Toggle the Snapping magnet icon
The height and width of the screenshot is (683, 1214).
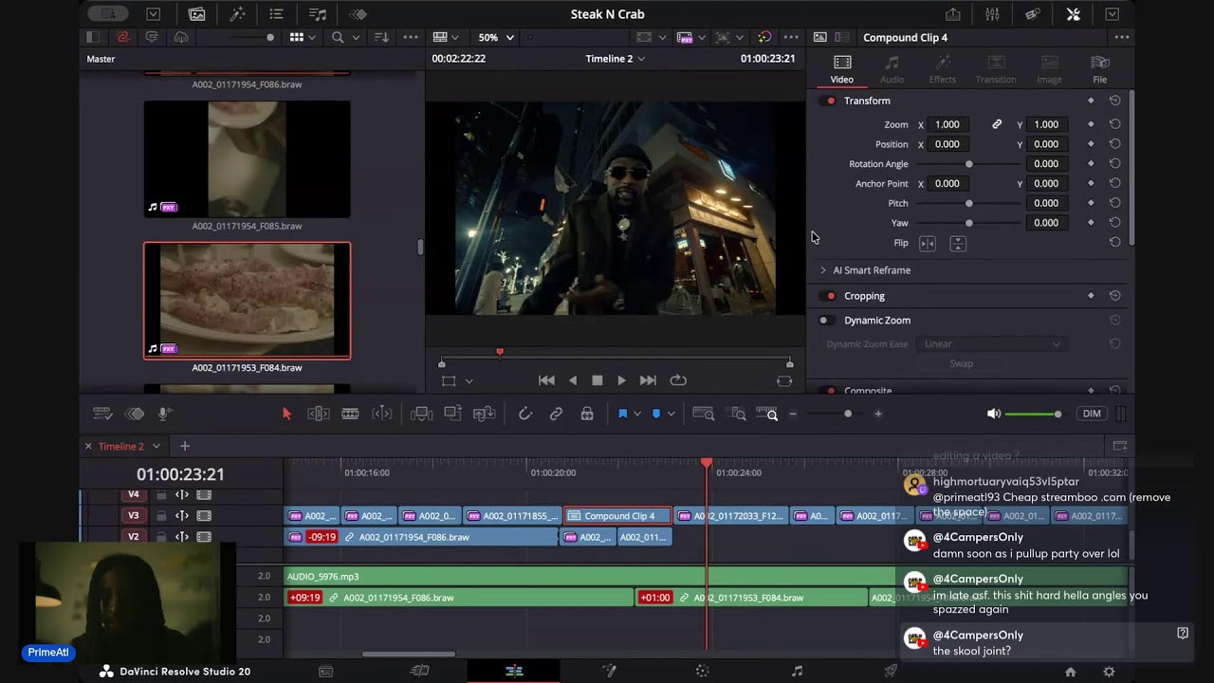pos(525,414)
